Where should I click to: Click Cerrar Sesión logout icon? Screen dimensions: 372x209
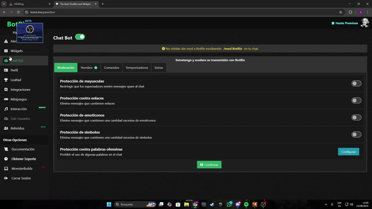[6, 178]
